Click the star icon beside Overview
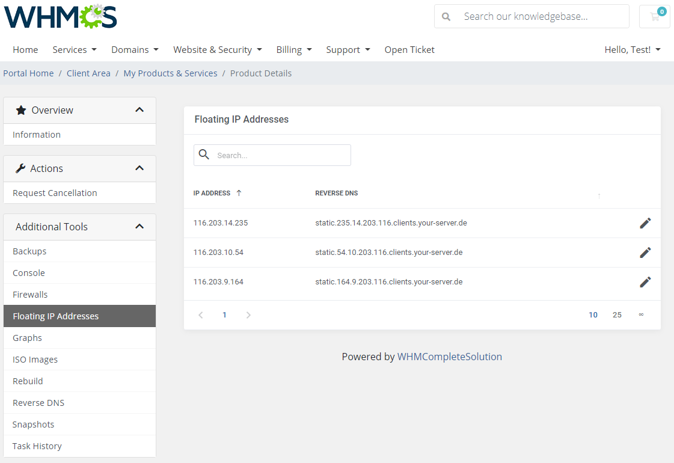Viewport: 674px width, 463px height. pyautogui.click(x=21, y=110)
